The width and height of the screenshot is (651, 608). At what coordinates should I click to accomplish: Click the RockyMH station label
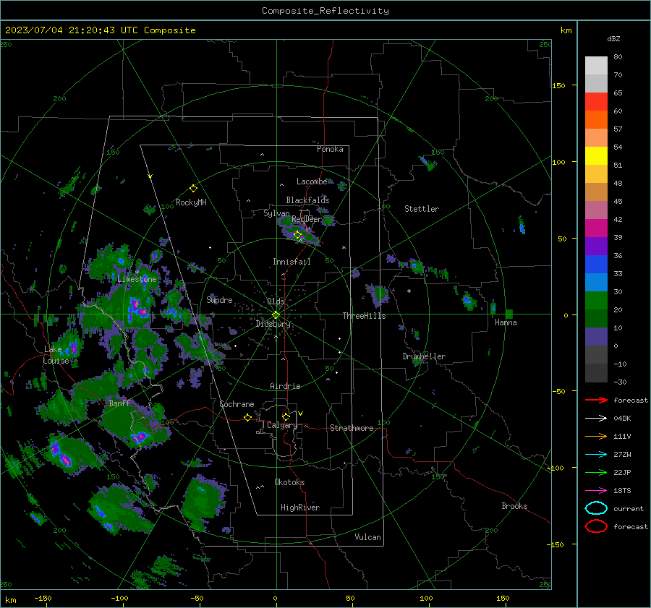pyautogui.click(x=191, y=202)
